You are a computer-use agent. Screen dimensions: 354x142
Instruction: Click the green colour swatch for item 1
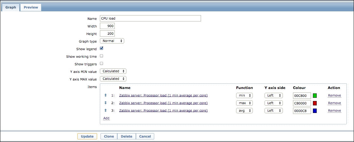click(x=315, y=95)
